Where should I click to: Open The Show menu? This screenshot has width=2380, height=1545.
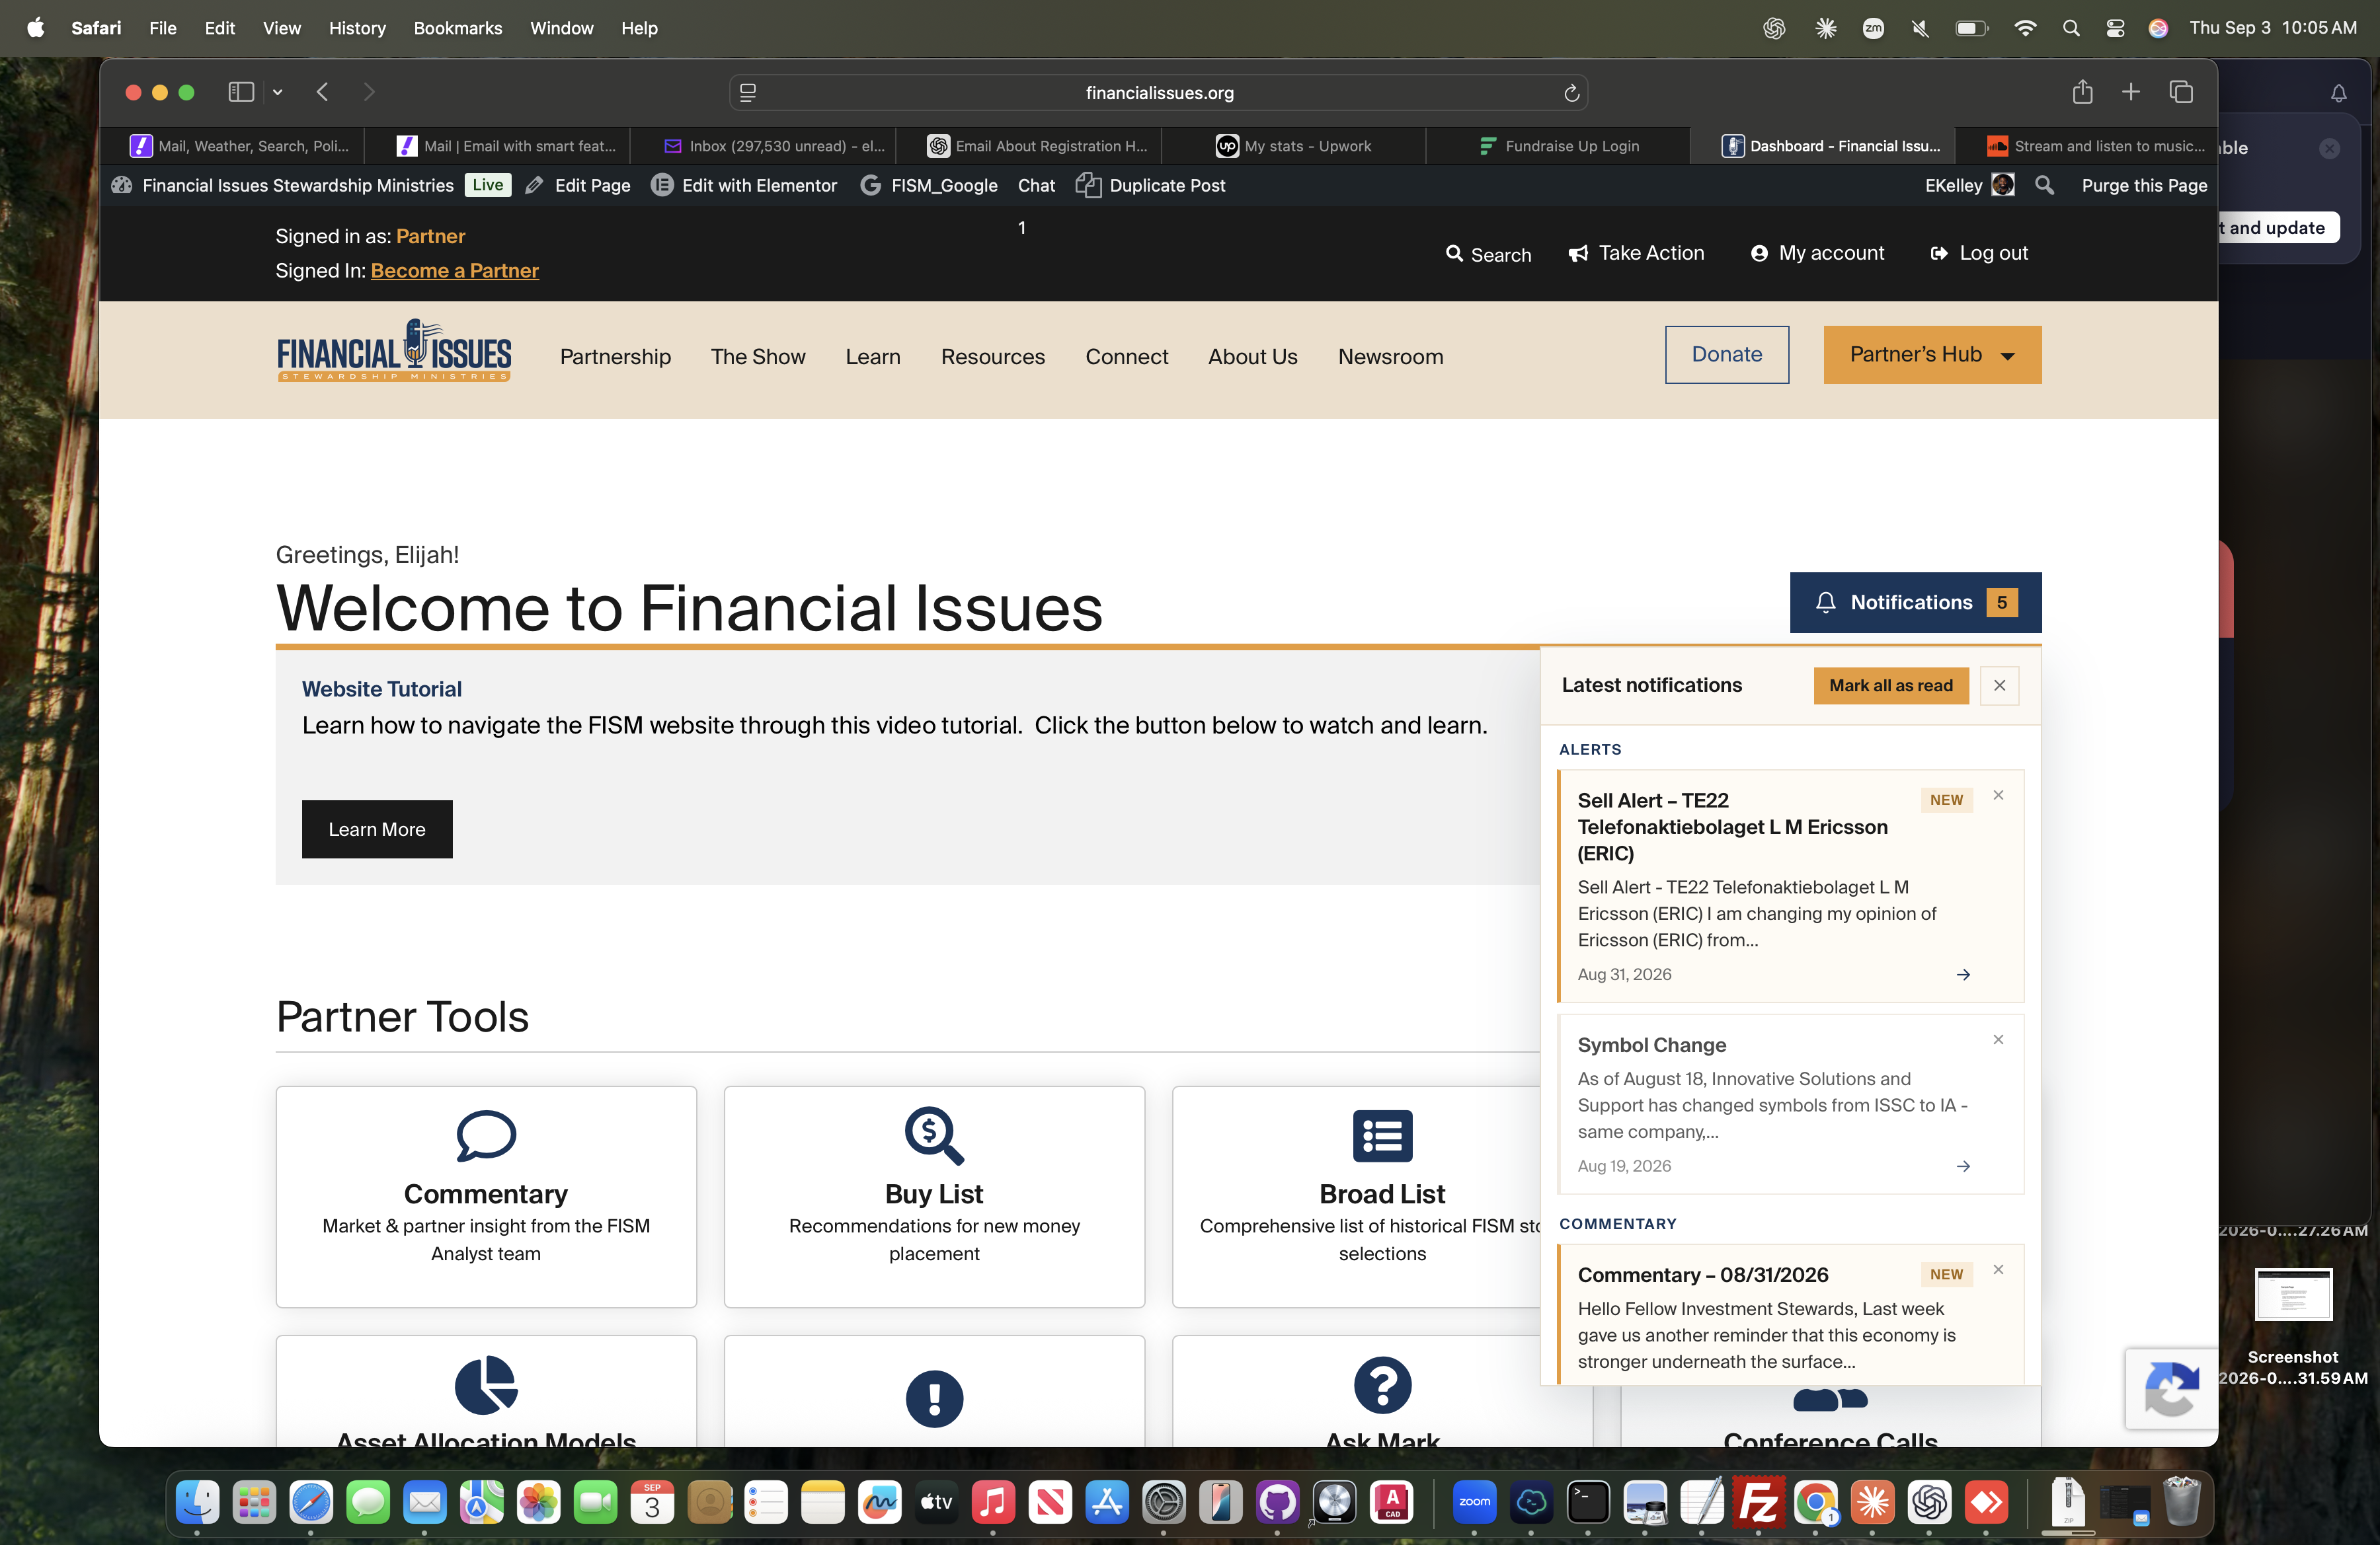pos(757,356)
